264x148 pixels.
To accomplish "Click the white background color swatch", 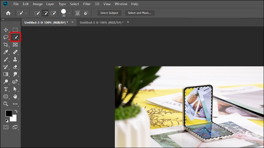I will click(14, 119).
